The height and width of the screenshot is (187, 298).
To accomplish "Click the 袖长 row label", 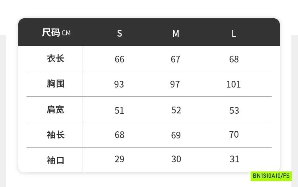I will 56,135.
